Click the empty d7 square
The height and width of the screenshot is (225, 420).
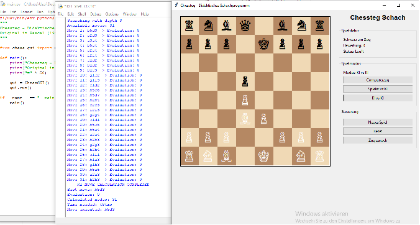[x=245, y=44]
